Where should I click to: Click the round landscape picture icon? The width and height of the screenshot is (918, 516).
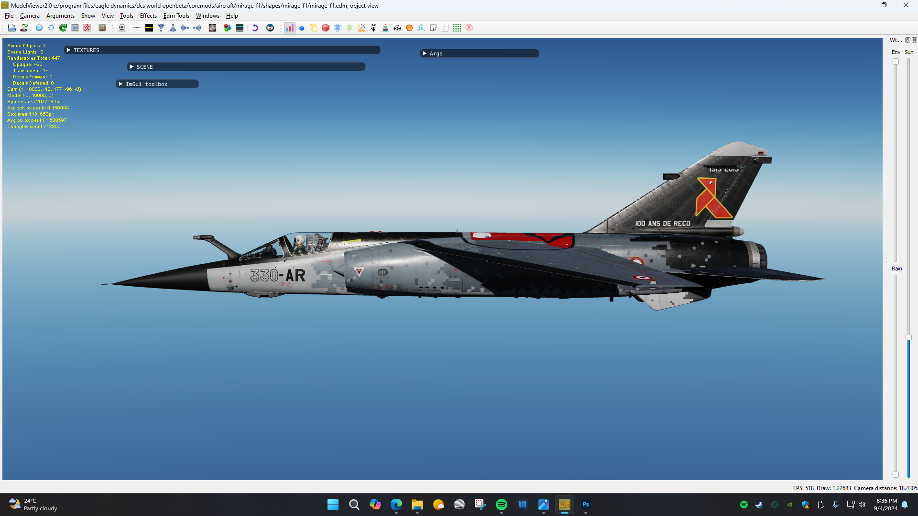pyautogui.click(x=270, y=28)
